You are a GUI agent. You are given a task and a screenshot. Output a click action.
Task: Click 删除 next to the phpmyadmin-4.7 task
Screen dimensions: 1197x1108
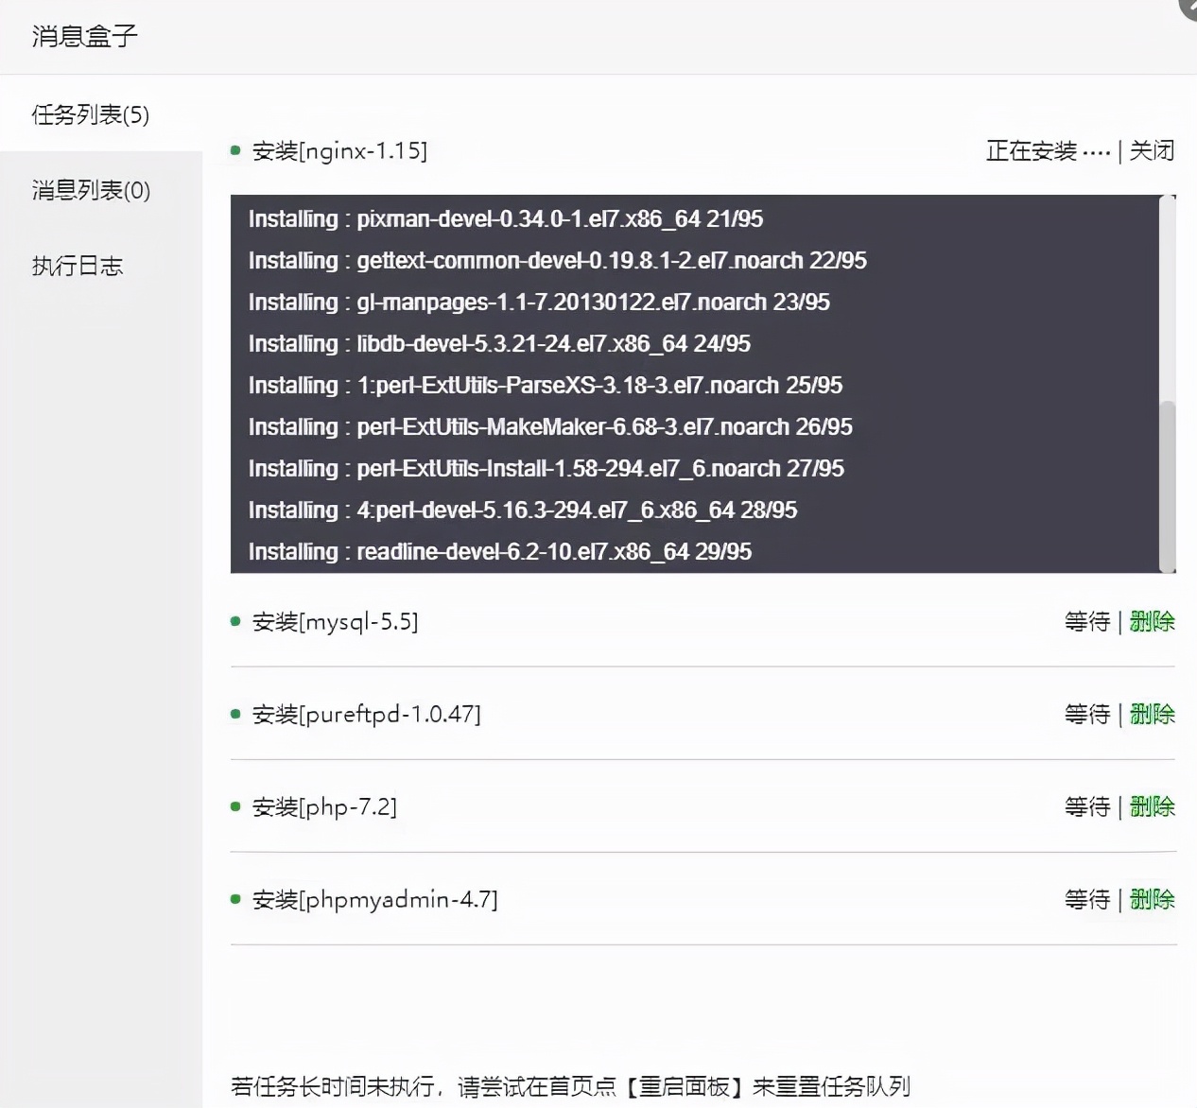[1152, 899]
